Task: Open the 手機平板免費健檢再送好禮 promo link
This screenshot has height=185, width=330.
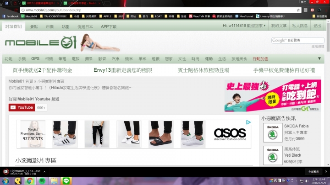Action: click(x=284, y=70)
